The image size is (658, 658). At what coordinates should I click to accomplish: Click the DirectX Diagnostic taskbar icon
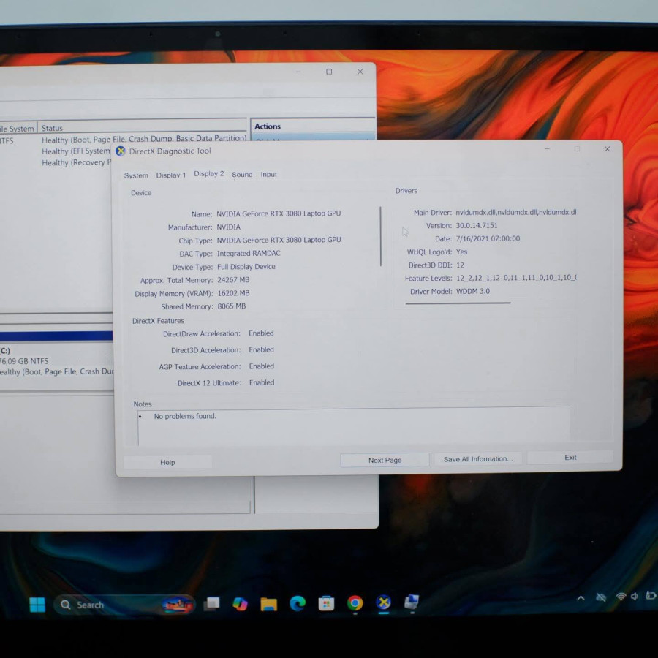point(384,603)
